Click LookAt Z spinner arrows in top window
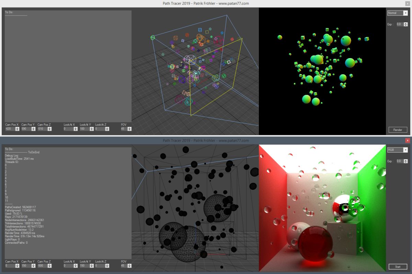Screen dimensions: 412x274 (107, 129)
